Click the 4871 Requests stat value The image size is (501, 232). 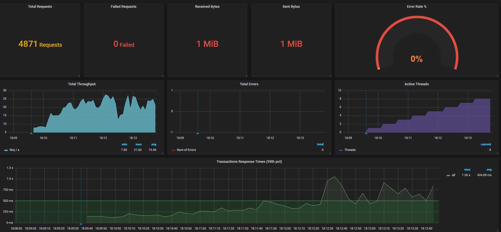click(40, 44)
